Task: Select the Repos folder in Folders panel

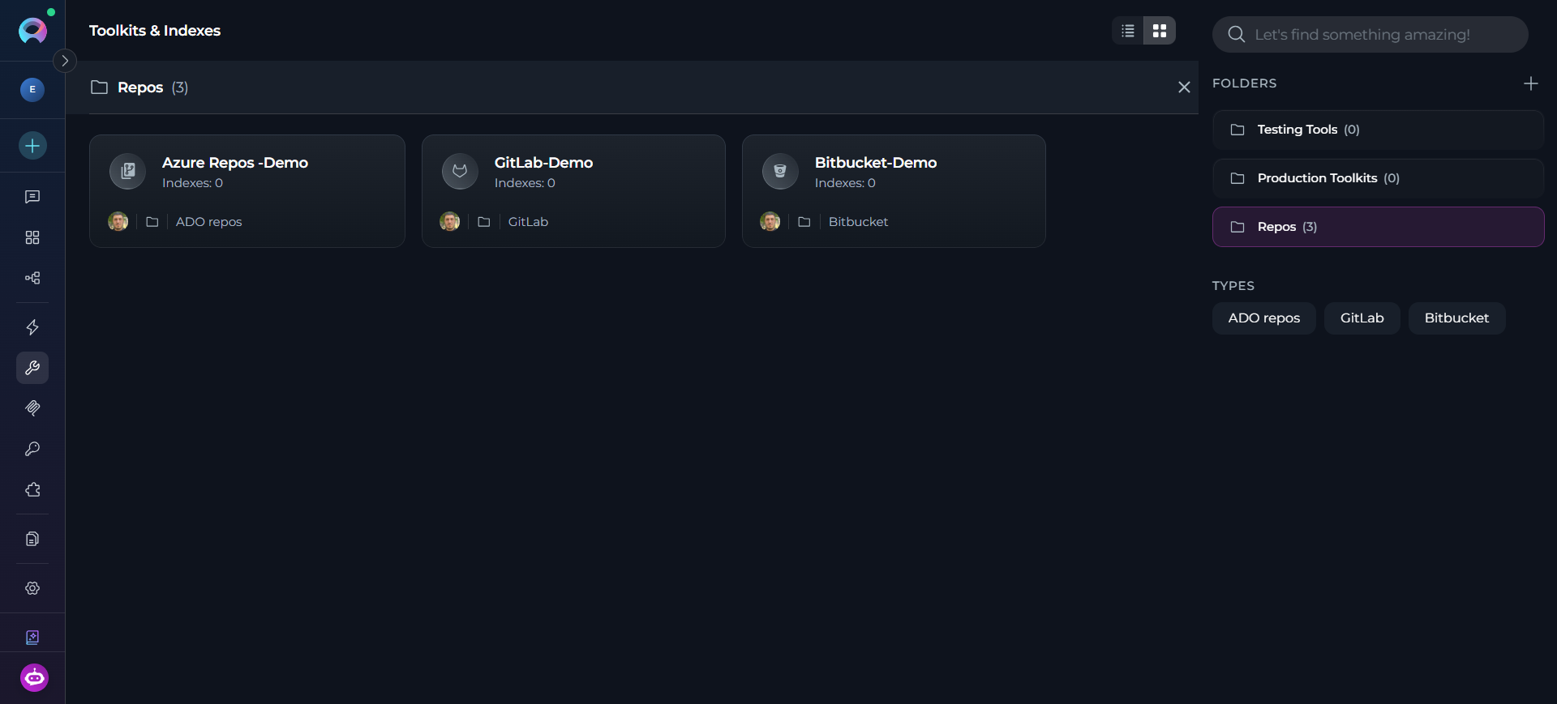Action: pos(1379,227)
